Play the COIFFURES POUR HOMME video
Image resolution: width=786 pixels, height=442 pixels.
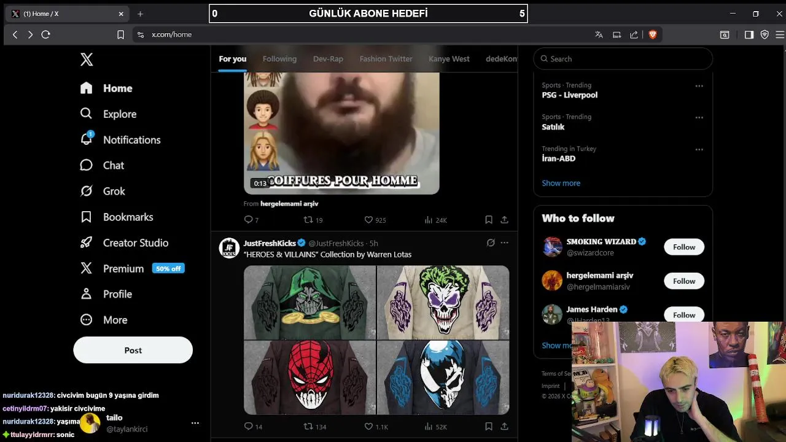[341, 133]
